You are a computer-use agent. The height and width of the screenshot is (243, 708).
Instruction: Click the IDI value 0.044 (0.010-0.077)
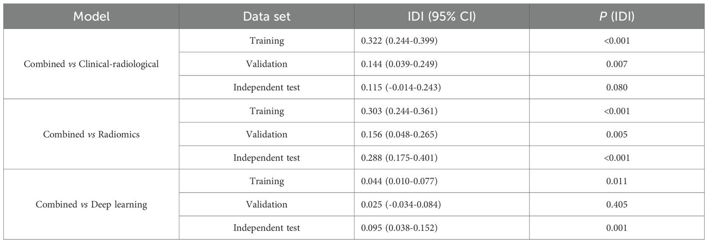[x=400, y=181]
